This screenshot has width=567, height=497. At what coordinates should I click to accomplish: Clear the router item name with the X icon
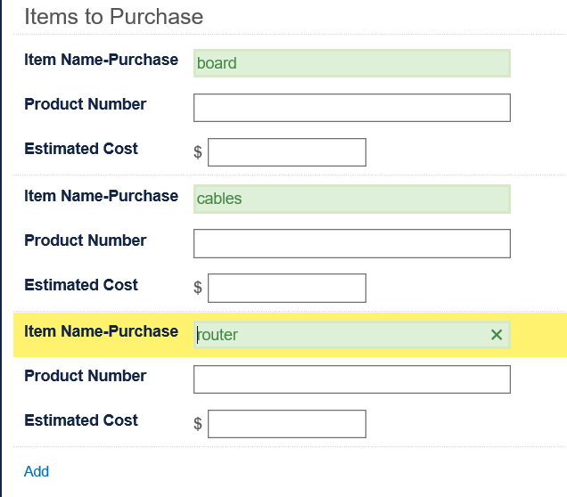click(497, 335)
